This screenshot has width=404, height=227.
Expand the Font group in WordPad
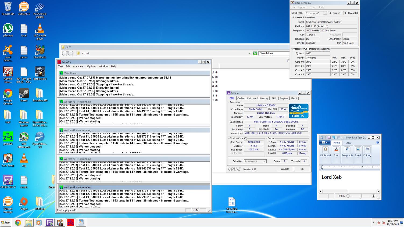coord(336,154)
